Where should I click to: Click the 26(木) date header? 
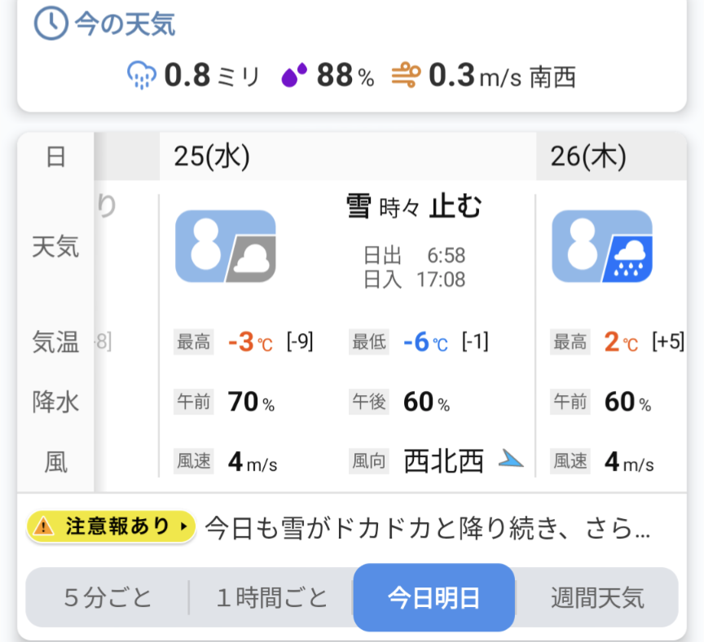588,156
